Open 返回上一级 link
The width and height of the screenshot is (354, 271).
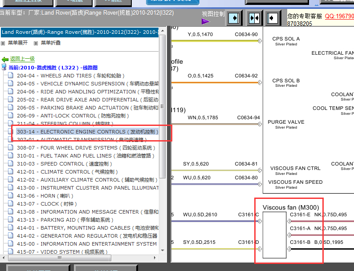[x=22, y=59]
